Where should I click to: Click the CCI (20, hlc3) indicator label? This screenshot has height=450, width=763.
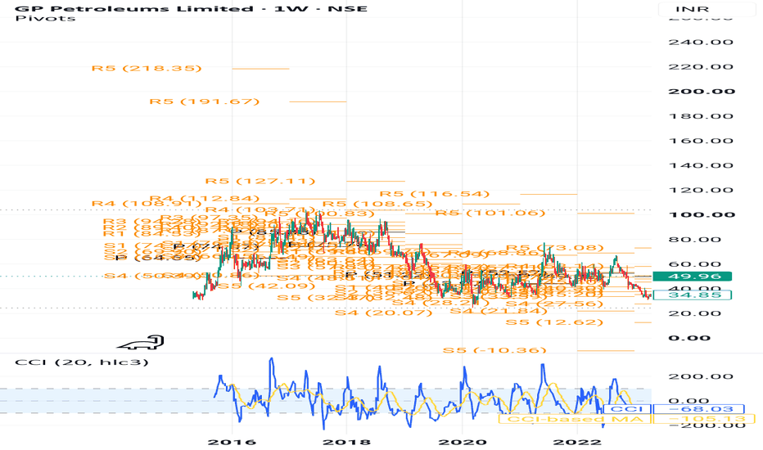point(81,362)
